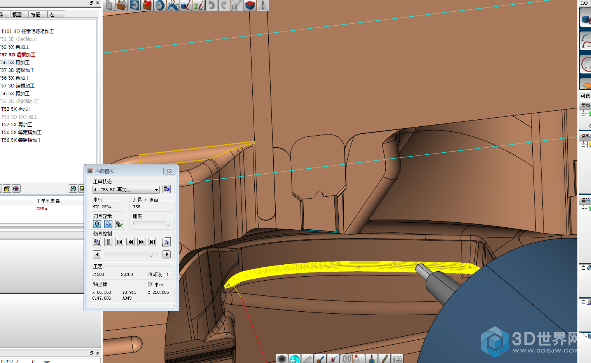
Task: Click the blue paintbrush icon in bottom toolbar
Action: click(x=320, y=359)
